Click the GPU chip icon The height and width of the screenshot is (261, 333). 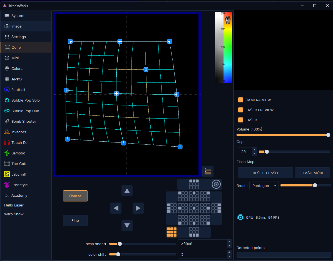click(240, 217)
